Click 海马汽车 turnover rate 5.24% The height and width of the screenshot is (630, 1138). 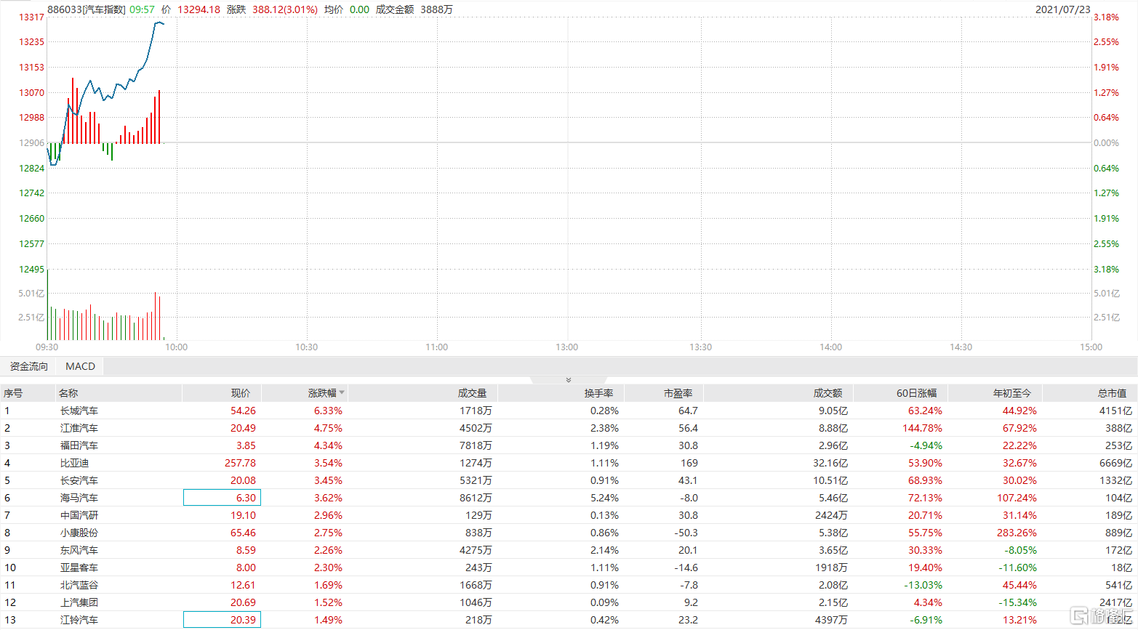(604, 498)
